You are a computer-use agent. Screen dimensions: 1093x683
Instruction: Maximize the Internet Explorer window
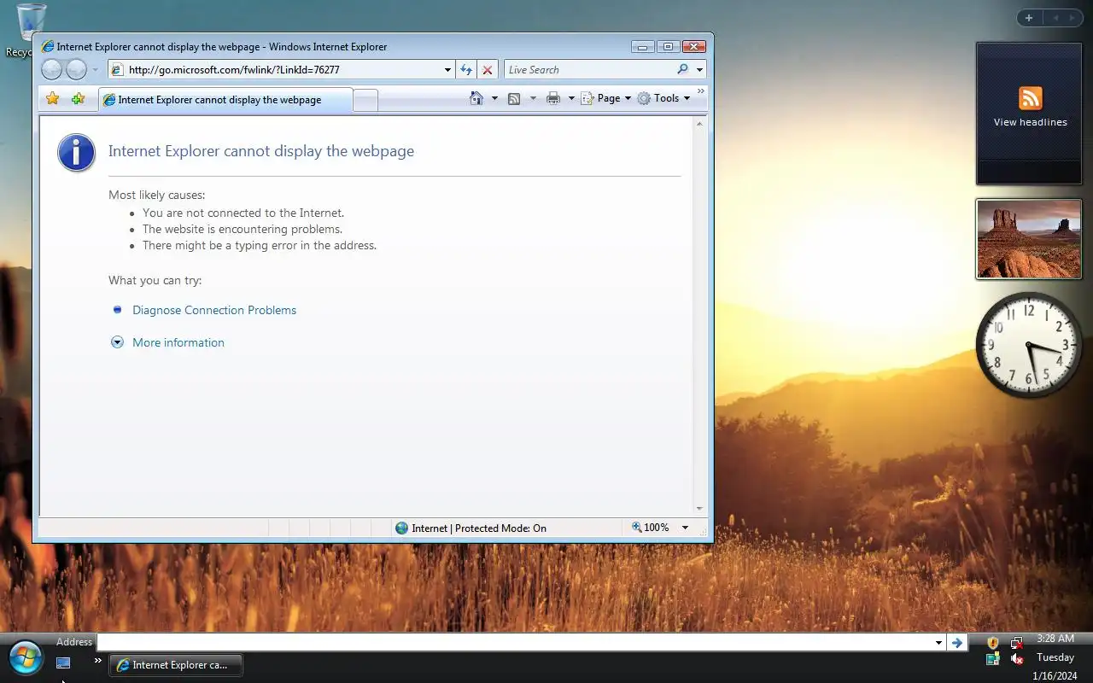point(668,46)
